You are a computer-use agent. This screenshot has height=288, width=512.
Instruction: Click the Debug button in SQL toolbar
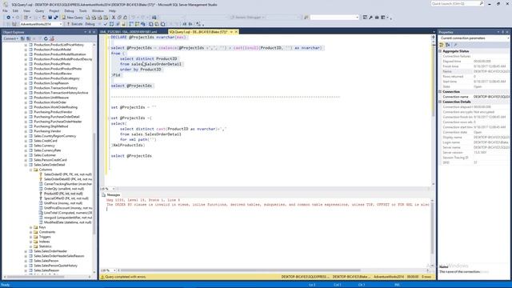(x=90, y=24)
